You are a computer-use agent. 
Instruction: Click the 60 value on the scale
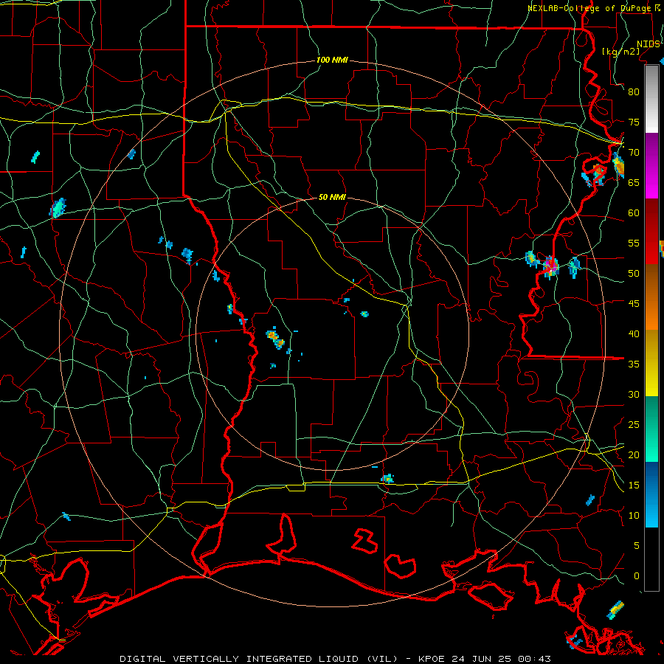click(x=634, y=213)
